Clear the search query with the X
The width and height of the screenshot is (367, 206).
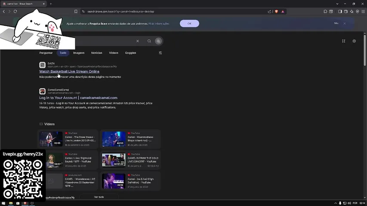138,41
